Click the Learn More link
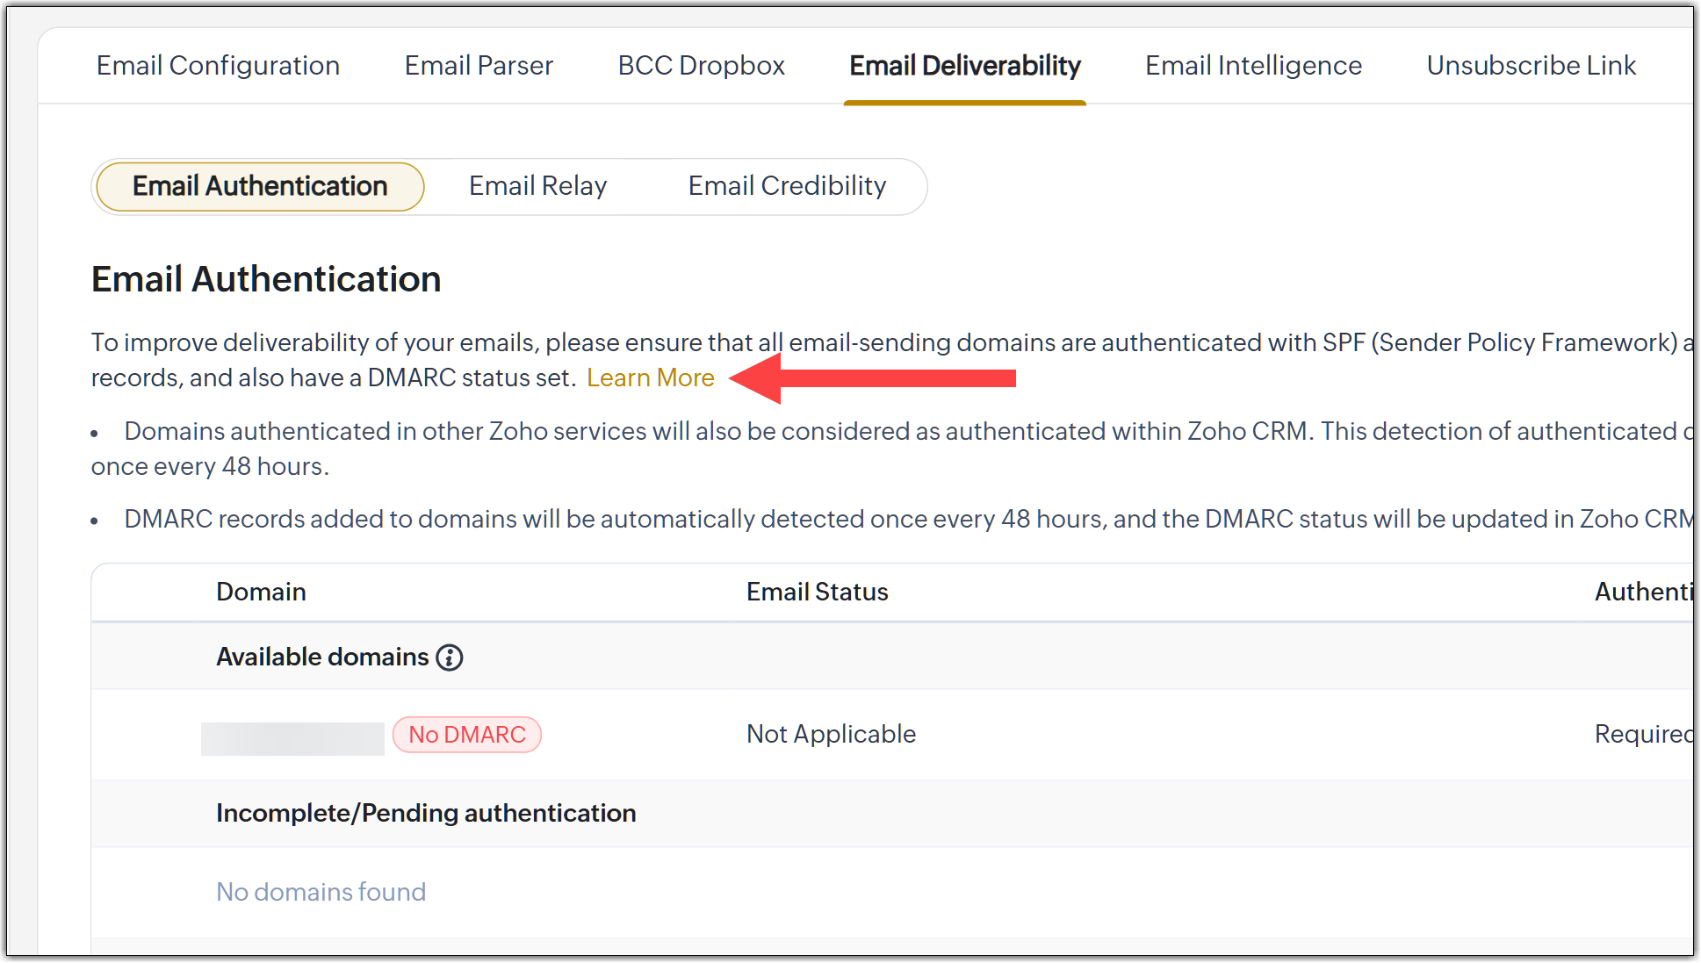 pyautogui.click(x=650, y=378)
